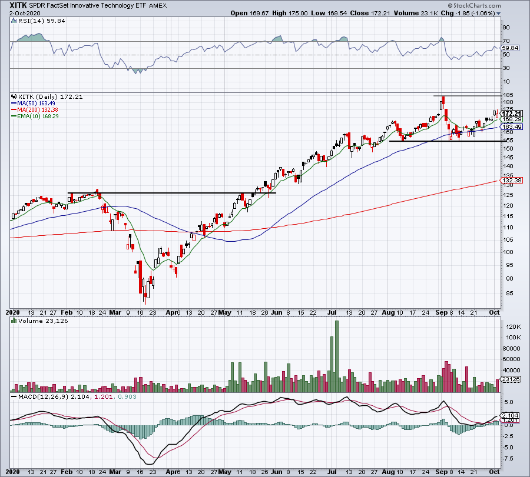This screenshot has height=477, width=530.
Task: Click the RSI(14) panel legend icon
Action: click(14, 21)
